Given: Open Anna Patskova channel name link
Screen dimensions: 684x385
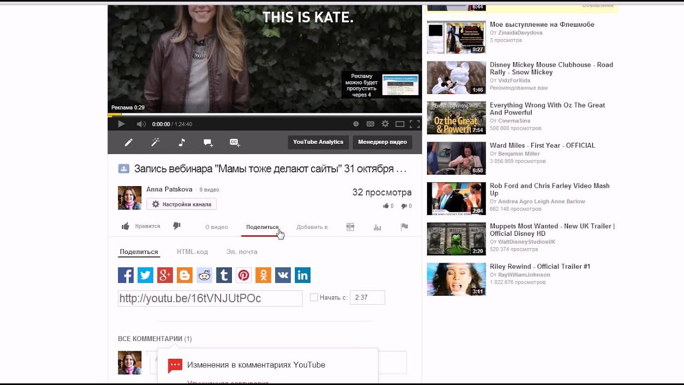Looking at the screenshot, I should click(x=169, y=189).
